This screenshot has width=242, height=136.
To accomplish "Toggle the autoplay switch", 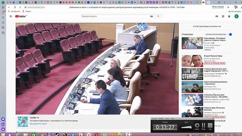I will [x=230, y=34].
